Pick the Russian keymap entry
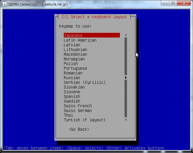 point(72,78)
